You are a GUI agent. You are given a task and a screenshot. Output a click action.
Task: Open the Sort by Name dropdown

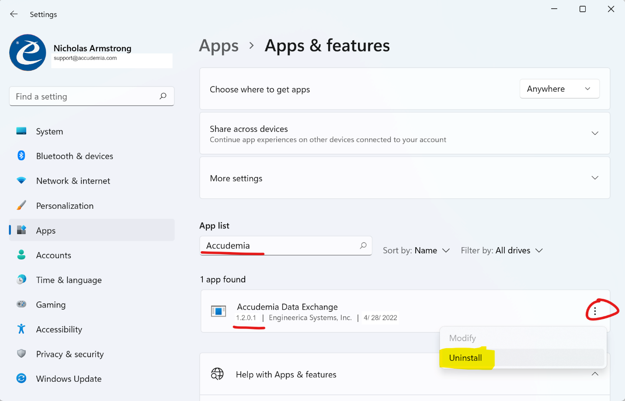pyautogui.click(x=416, y=250)
